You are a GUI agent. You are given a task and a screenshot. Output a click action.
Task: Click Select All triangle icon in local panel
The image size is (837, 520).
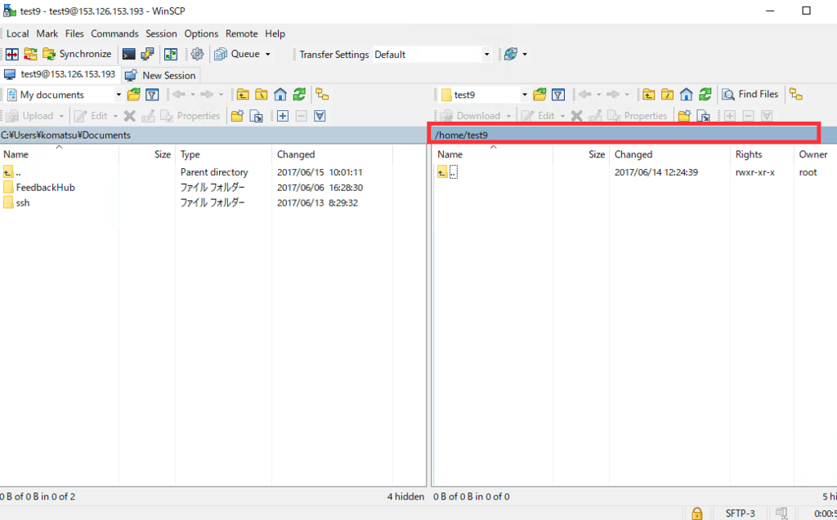point(320,116)
